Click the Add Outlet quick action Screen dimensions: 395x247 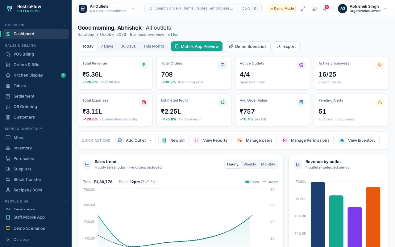[x=135, y=140]
